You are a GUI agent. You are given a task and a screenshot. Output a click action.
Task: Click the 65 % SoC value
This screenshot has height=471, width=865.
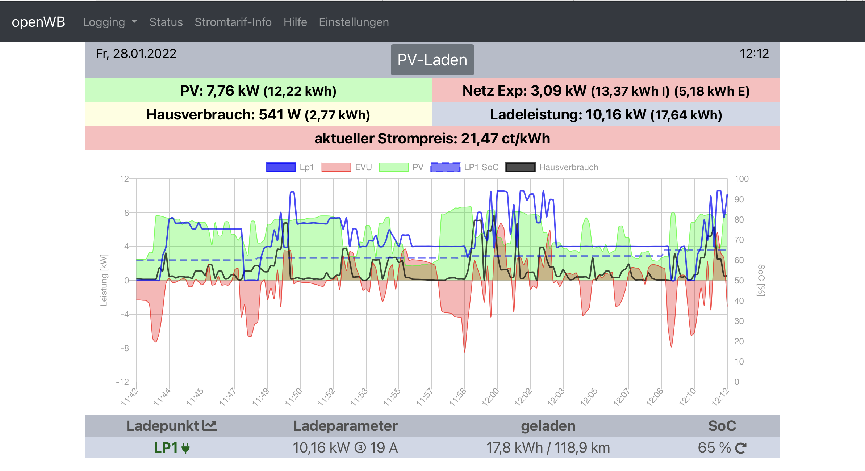point(714,448)
